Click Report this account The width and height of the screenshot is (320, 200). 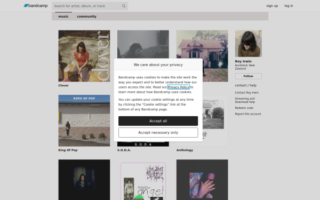248,114
